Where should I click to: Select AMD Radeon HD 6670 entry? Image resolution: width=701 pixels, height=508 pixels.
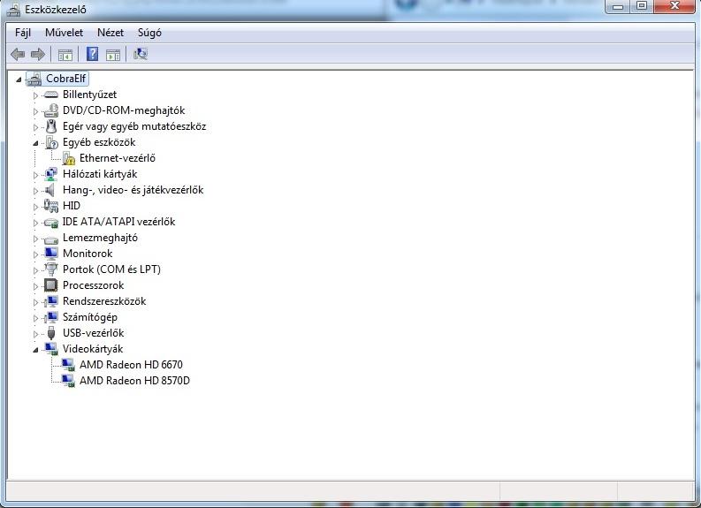[x=131, y=365]
